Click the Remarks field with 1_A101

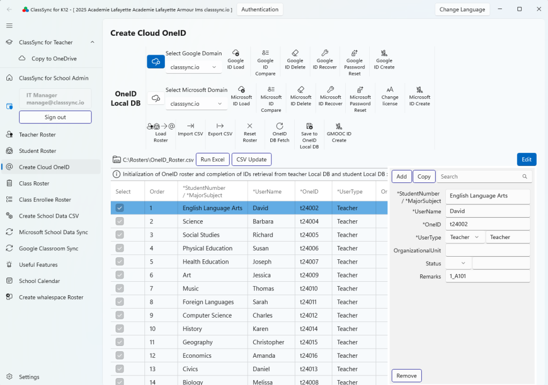click(x=488, y=276)
